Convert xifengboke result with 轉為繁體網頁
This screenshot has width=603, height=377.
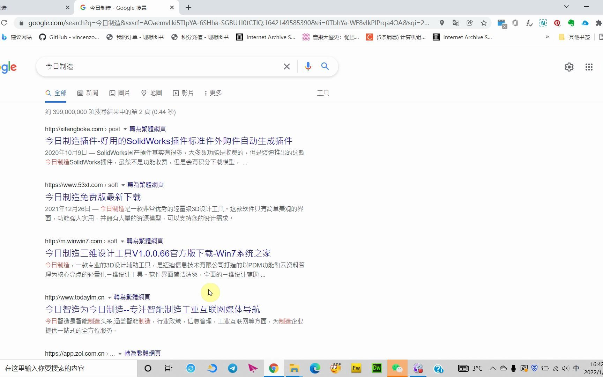(148, 129)
